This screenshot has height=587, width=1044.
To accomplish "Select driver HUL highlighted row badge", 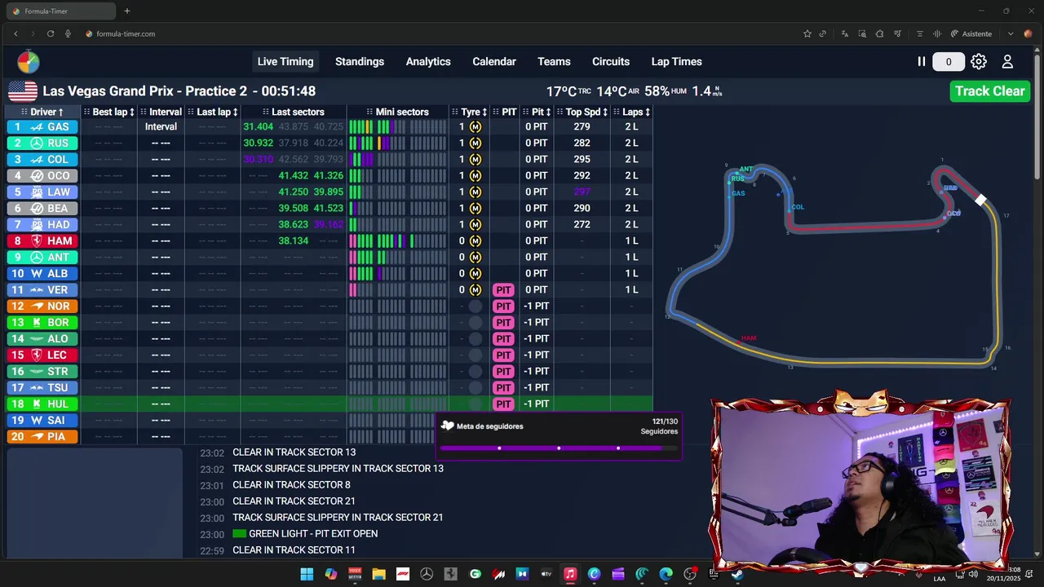I will 42,404.
